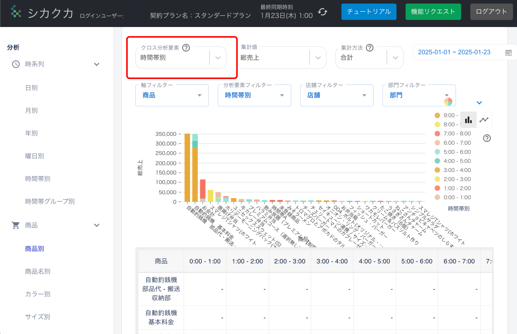Open 月別 in the sidebar

(x=31, y=111)
